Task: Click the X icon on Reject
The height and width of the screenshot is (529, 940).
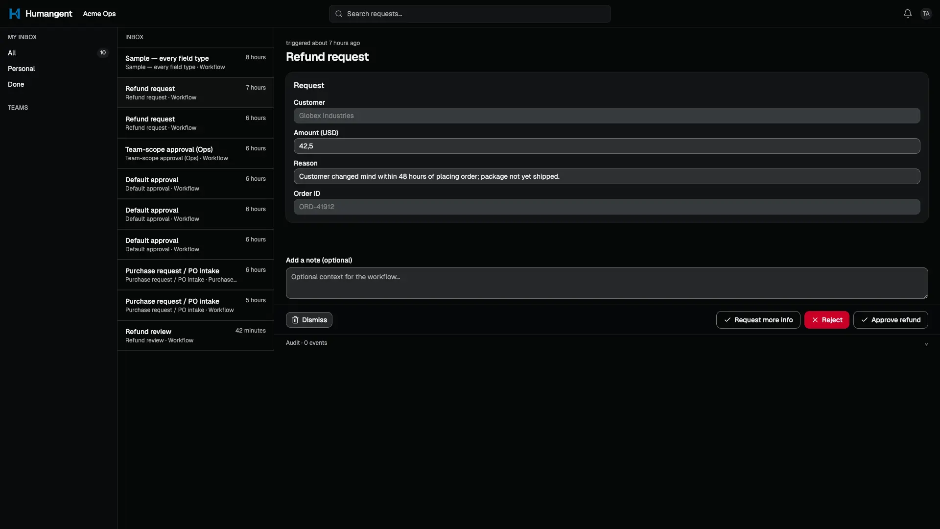Action: (x=815, y=320)
